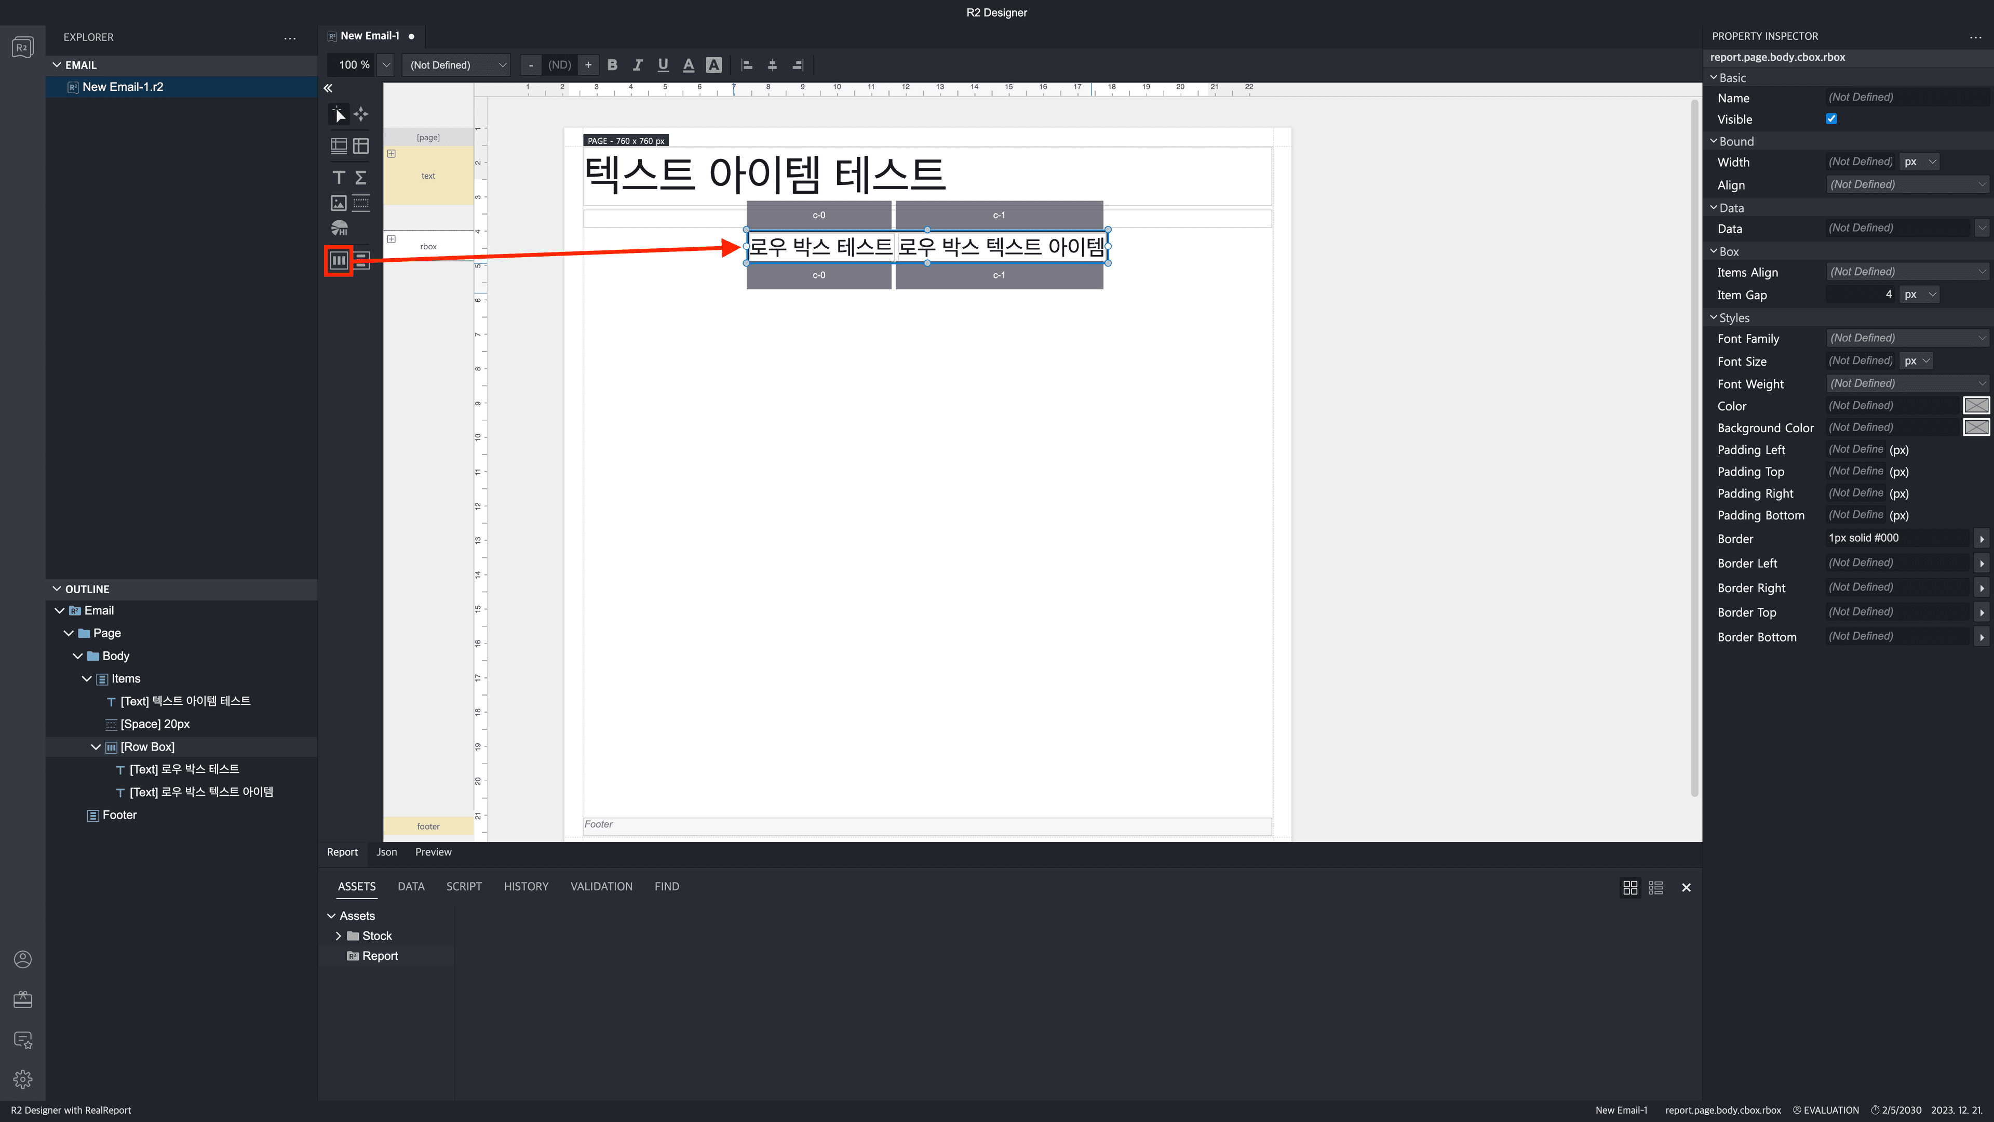The image size is (1994, 1122).
Task: Select the Row Box tool
Action: tap(339, 260)
